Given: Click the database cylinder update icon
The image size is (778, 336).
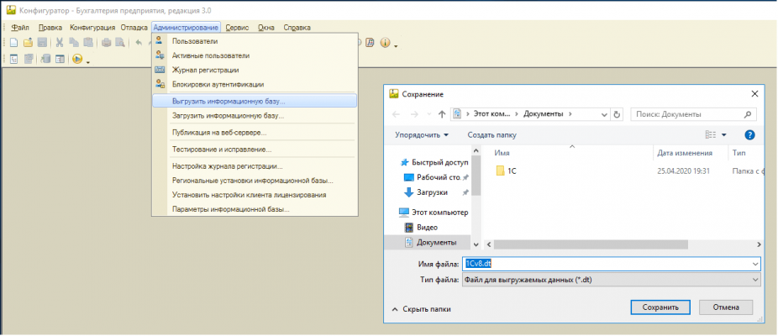Looking at the screenshot, I should [x=45, y=59].
